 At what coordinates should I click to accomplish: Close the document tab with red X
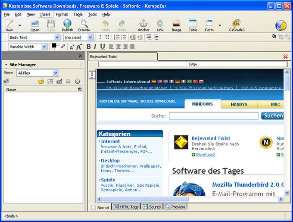click(x=285, y=56)
